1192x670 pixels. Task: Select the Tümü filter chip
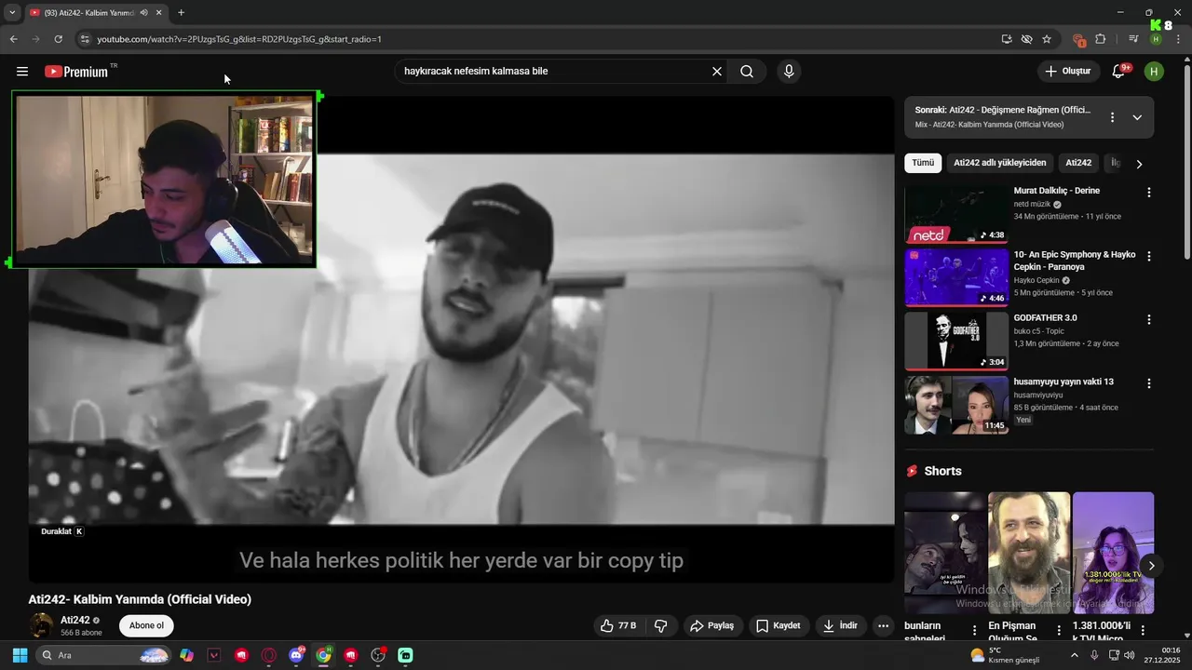pos(923,163)
